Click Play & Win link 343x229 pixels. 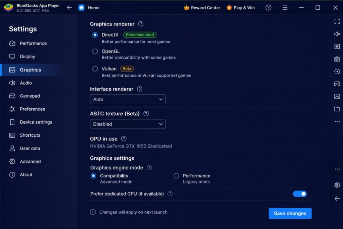244,8
